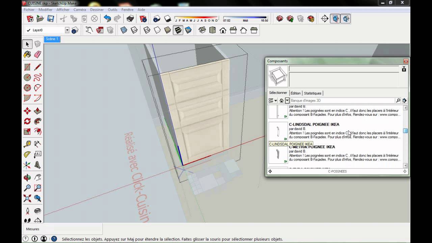The width and height of the screenshot is (432, 243).
Task: Select the Push/Pull tool
Action: tap(37, 111)
